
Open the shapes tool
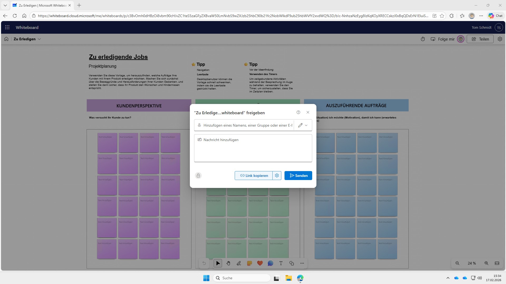coord(291,263)
